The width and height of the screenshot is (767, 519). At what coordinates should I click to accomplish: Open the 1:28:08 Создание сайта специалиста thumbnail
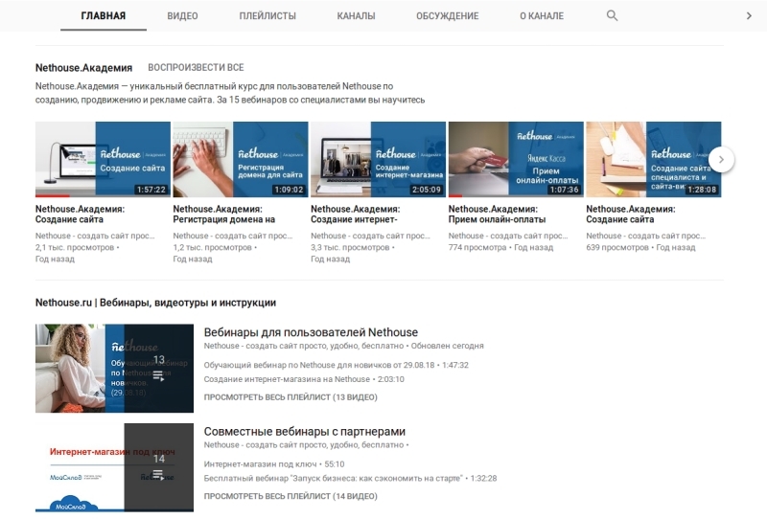[x=654, y=159]
